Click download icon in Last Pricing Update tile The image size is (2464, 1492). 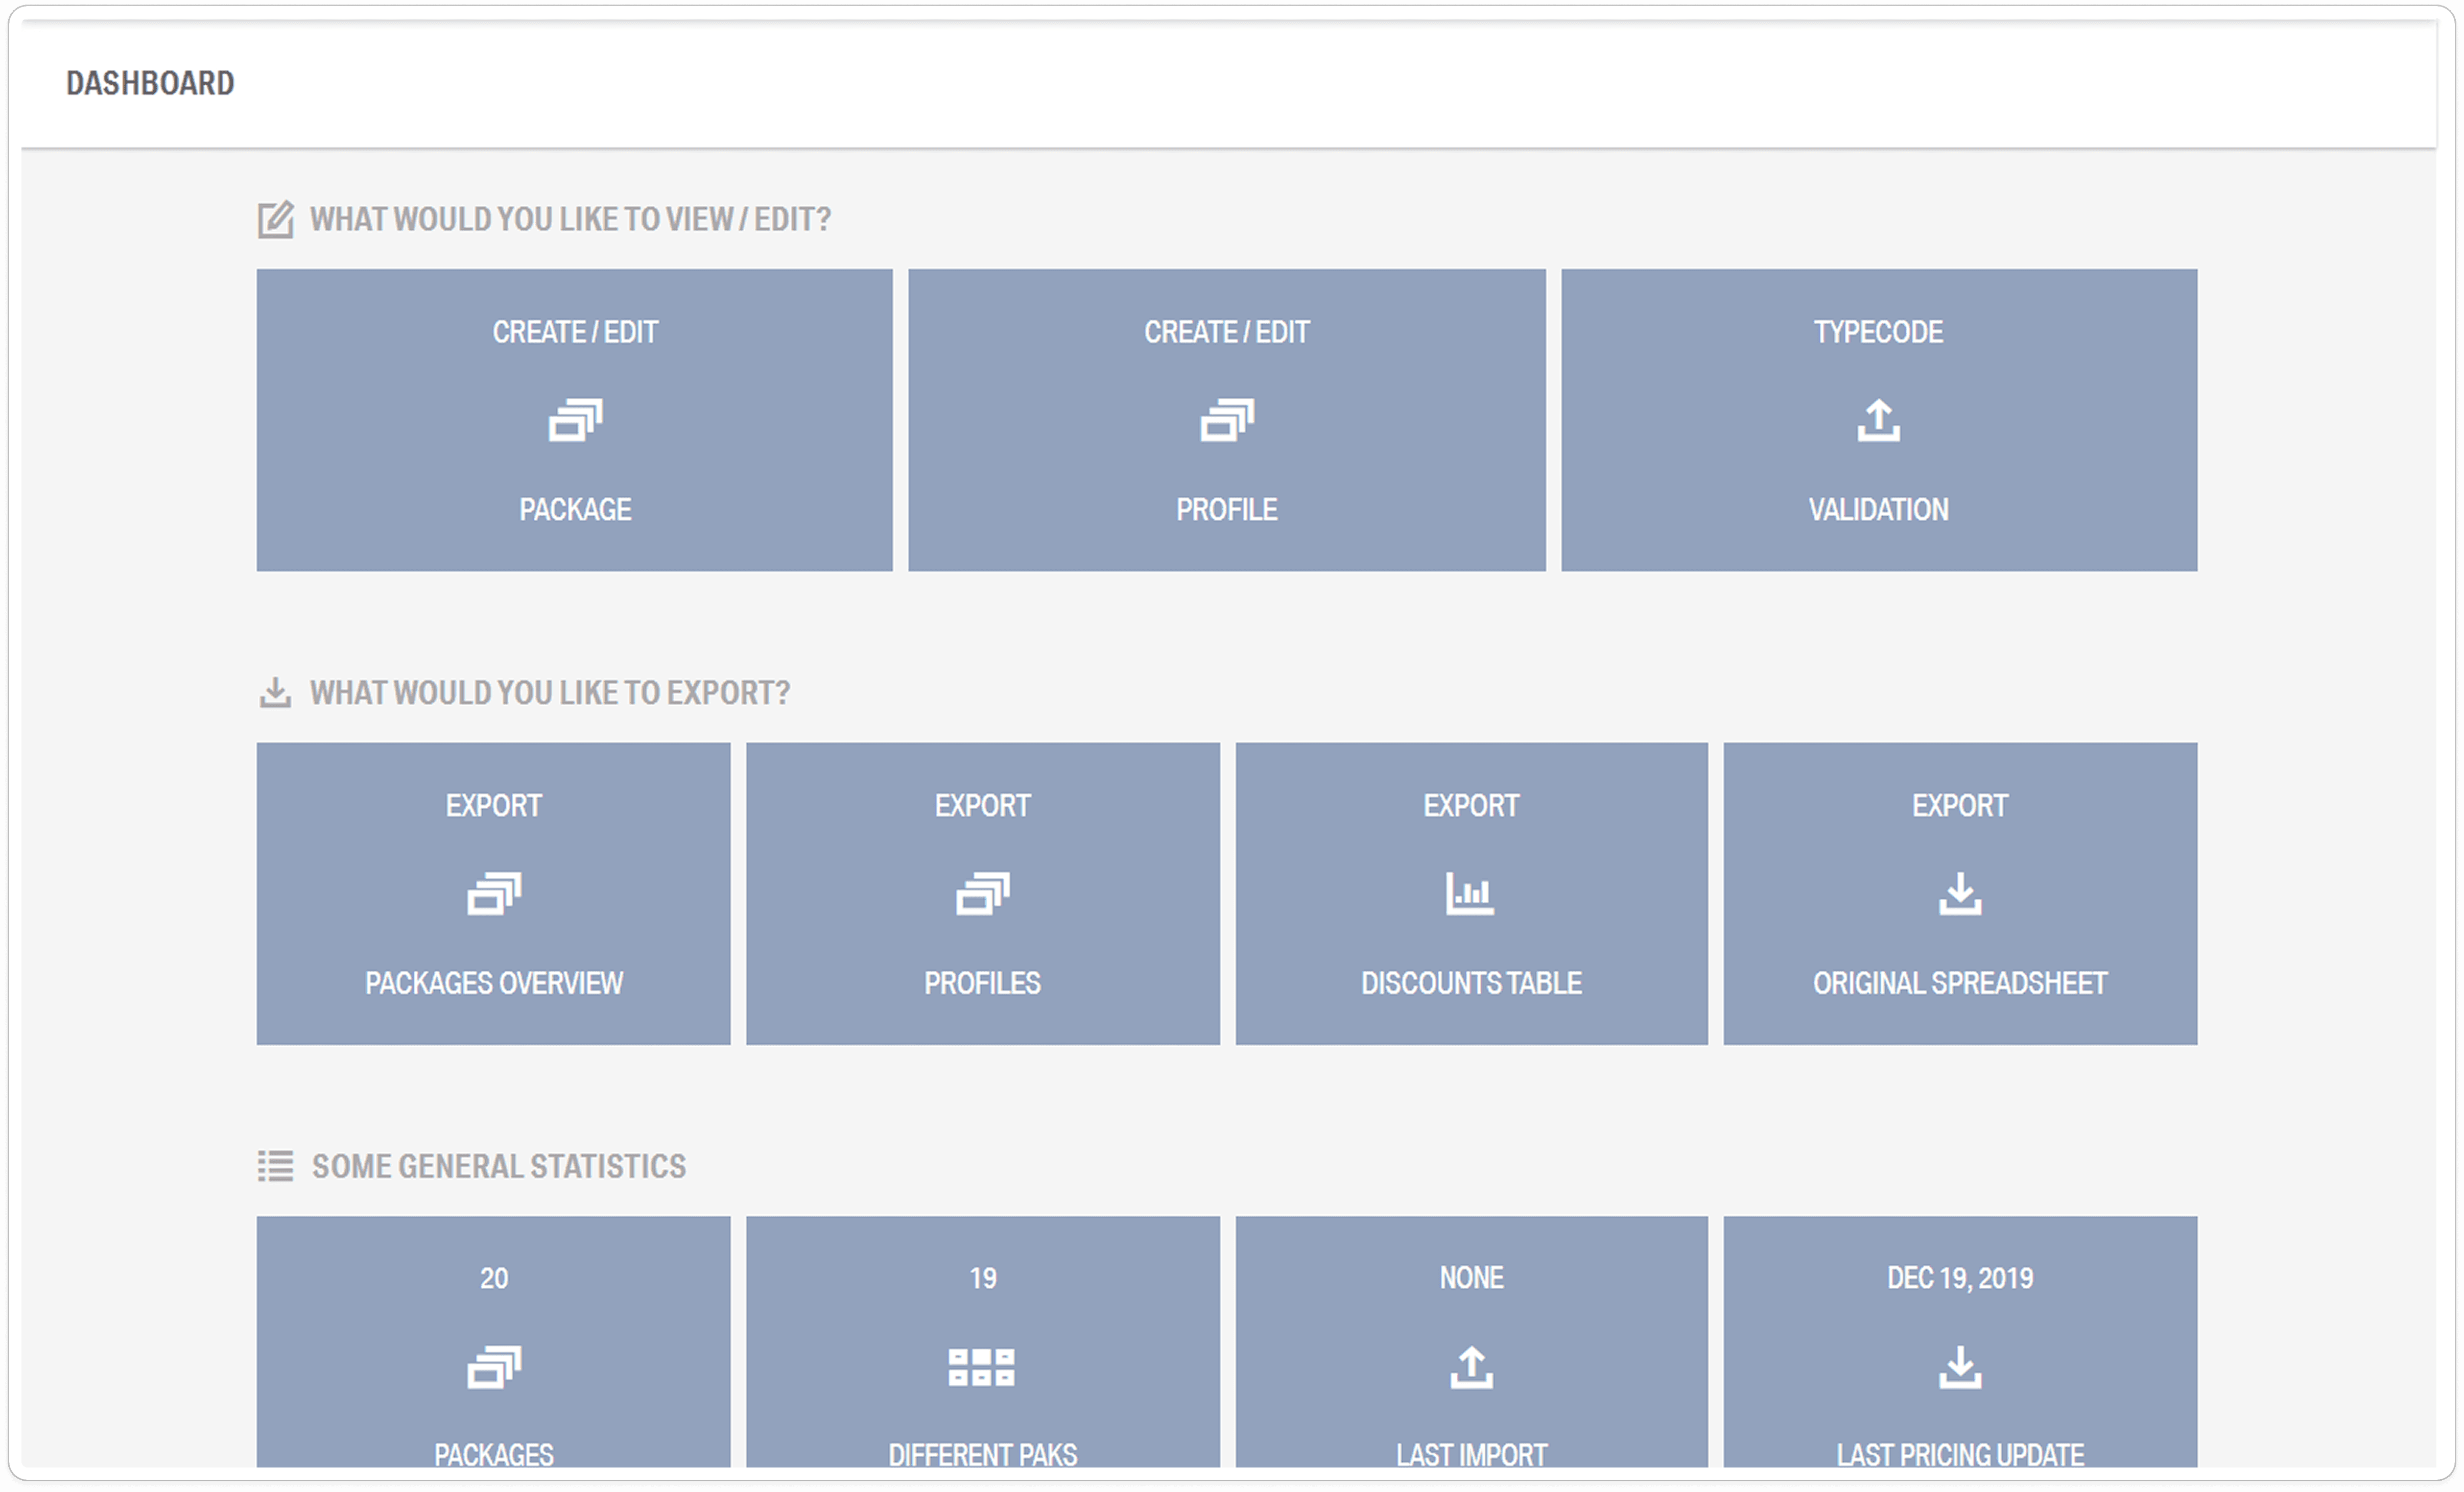point(1960,1367)
